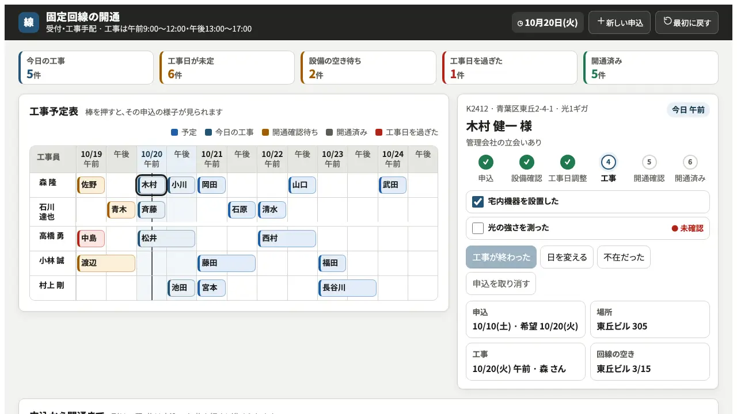Click the plus icon on 新しい申込
The width and height of the screenshot is (737, 414).
(601, 22)
